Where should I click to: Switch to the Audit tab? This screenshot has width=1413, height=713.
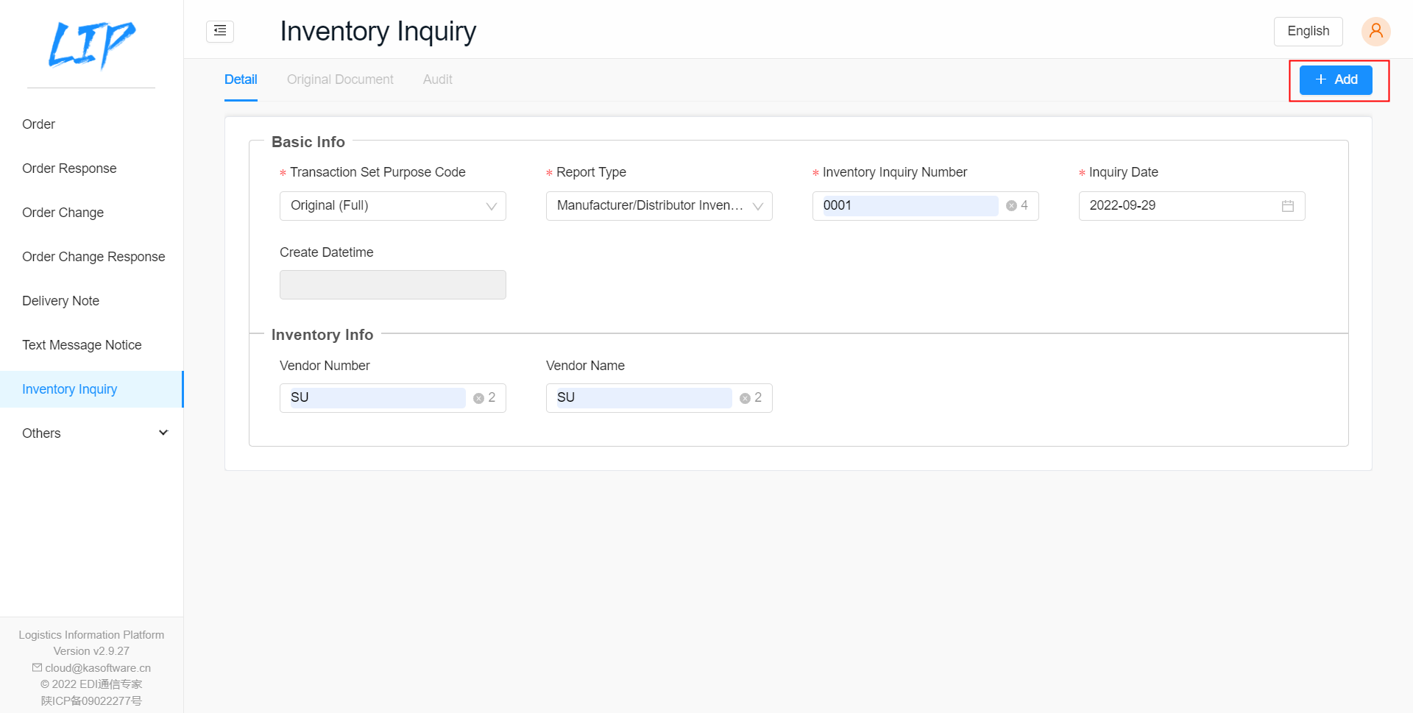coord(437,79)
